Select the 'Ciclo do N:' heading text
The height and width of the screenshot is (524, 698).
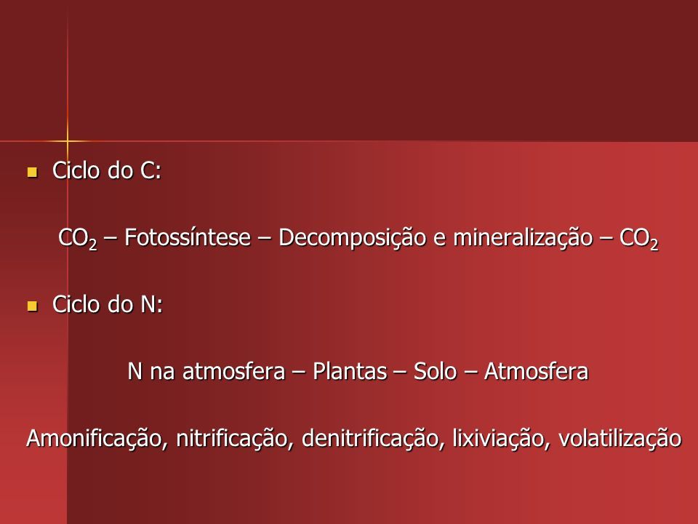click(x=108, y=304)
